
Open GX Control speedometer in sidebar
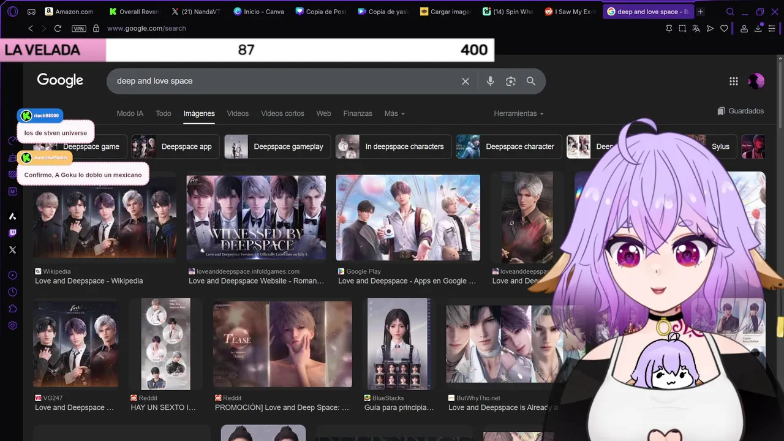tap(12, 141)
